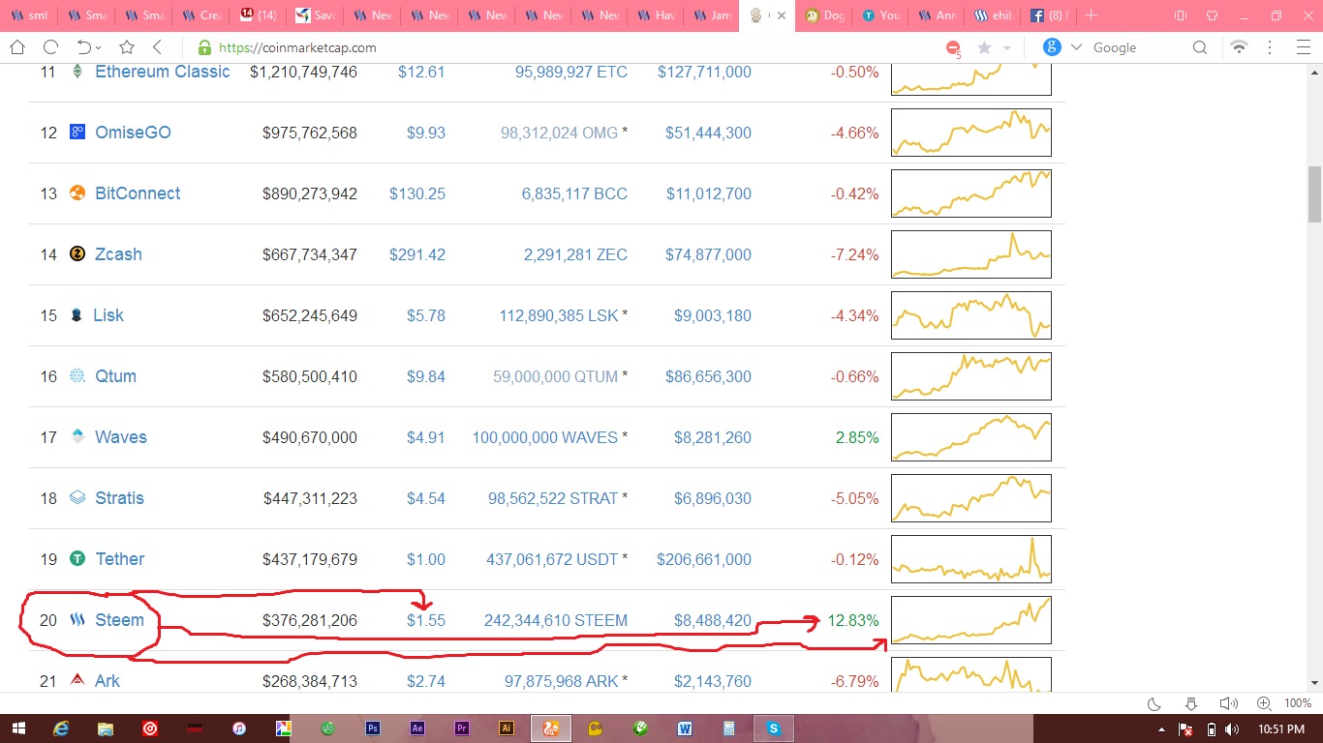Click the undo closed tab arrow icon
This screenshot has width=1323, height=743.
click(x=83, y=47)
